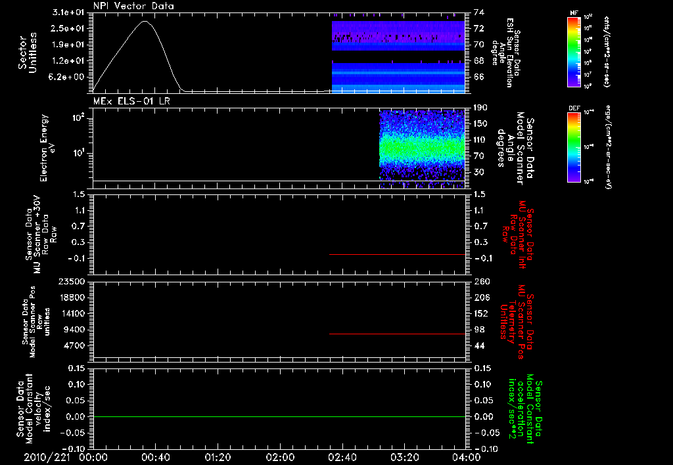This screenshot has width=673, height=465.
Task: Click the green zero line in velocity panel
Action: 279,416
